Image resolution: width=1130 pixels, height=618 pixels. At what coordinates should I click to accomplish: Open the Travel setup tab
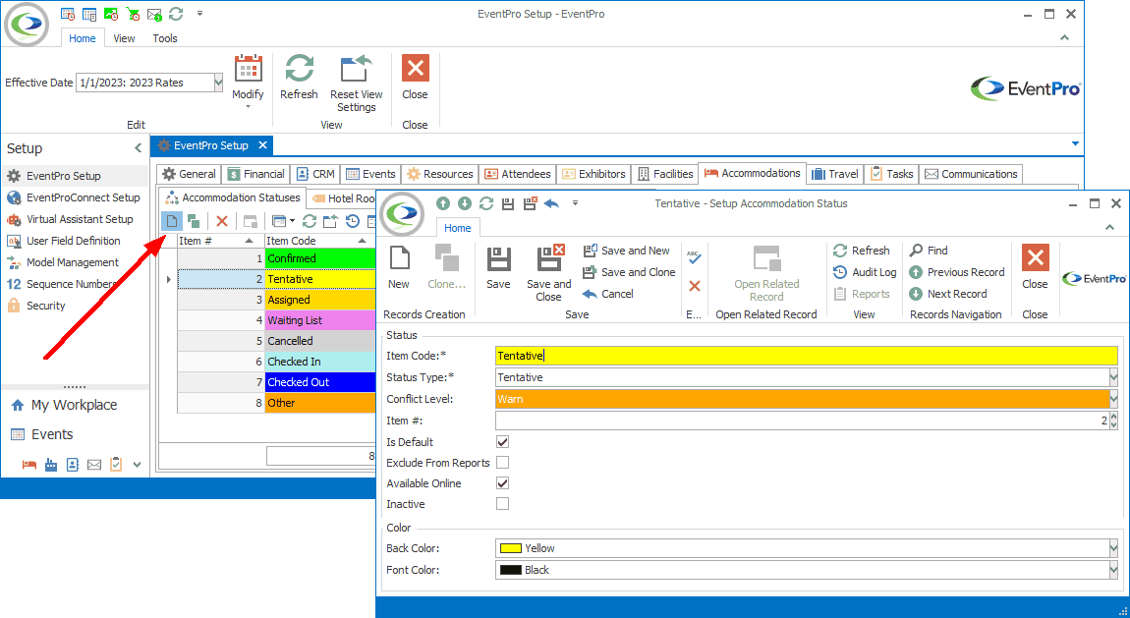(834, 174)
